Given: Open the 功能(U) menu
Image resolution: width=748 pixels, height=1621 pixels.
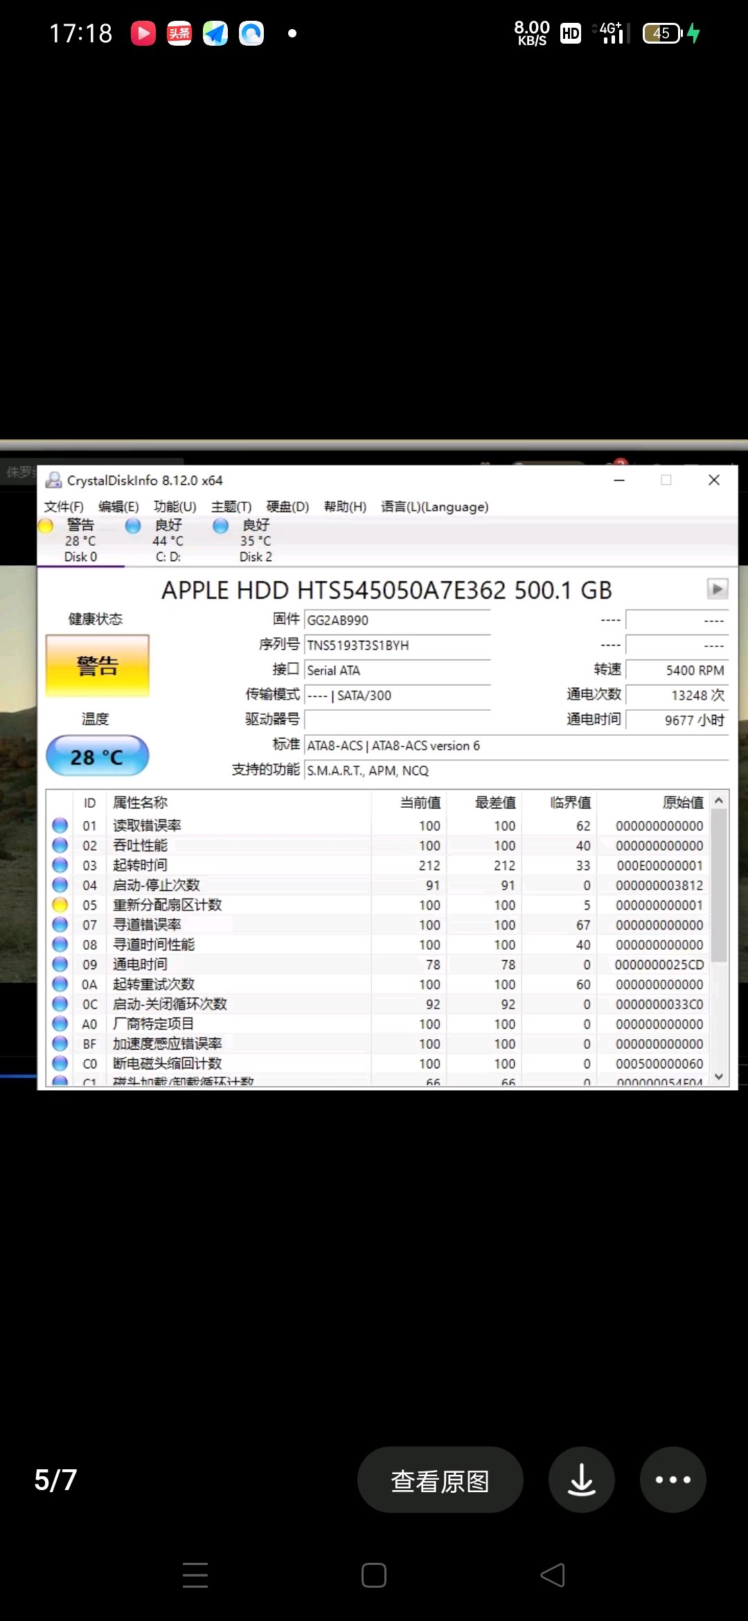Looking at the screenshot, I should tap(175, 506).
